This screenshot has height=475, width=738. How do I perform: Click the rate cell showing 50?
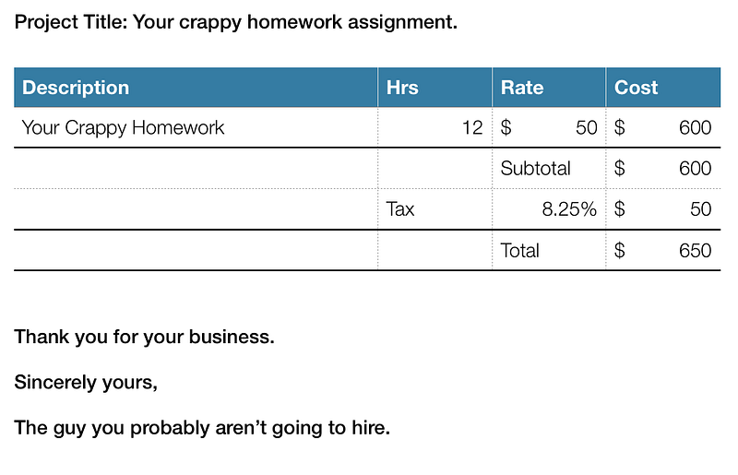[549, 127]
